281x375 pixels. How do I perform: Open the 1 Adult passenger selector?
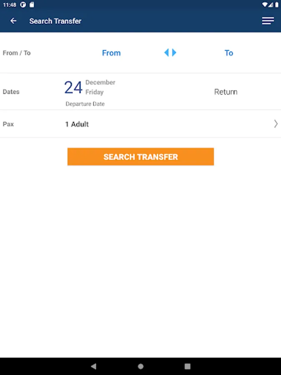coord(77,124)
